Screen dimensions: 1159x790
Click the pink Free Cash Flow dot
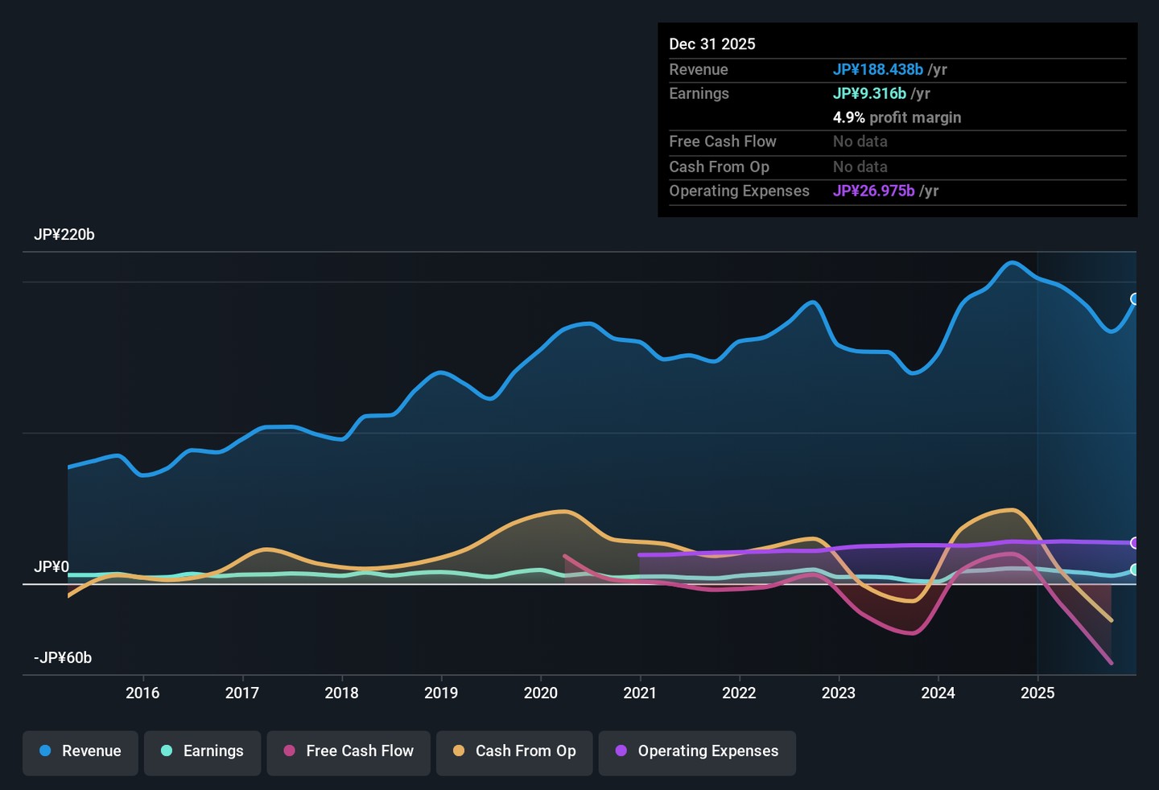pos(290,751)
